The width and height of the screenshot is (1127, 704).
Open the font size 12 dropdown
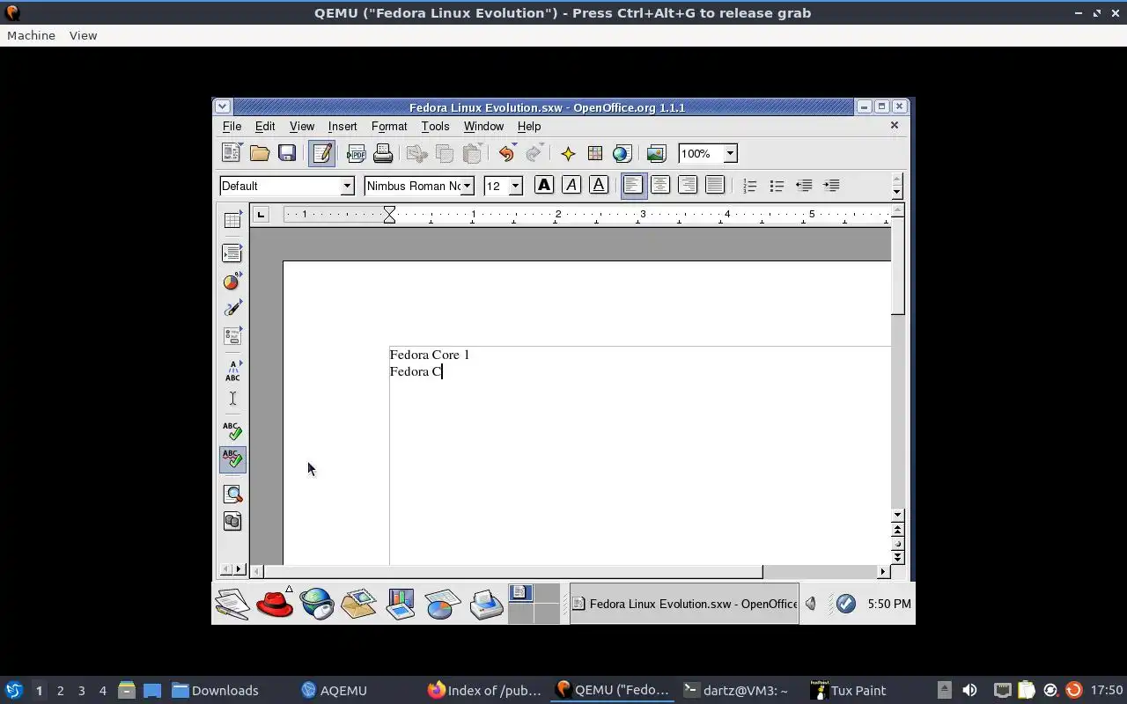tap(516, 186)
